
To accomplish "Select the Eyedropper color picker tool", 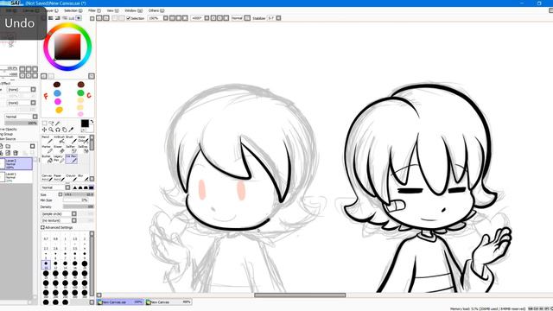I will point(71,130).
